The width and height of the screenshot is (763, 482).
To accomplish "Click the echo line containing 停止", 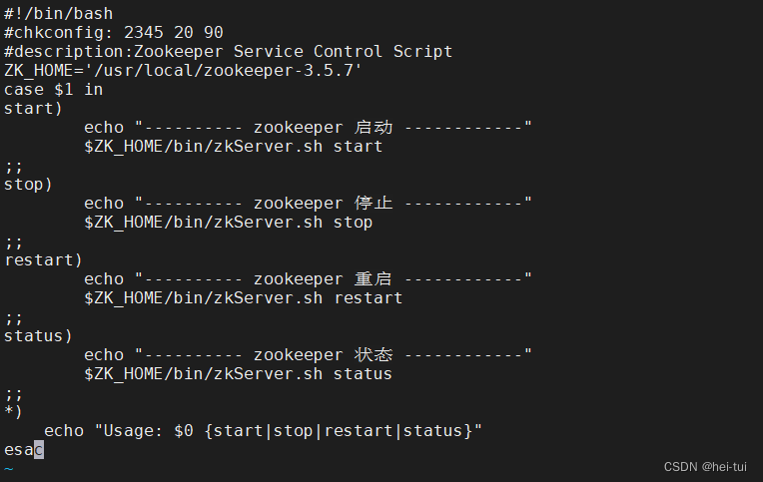I will click(x=308, y=204).
